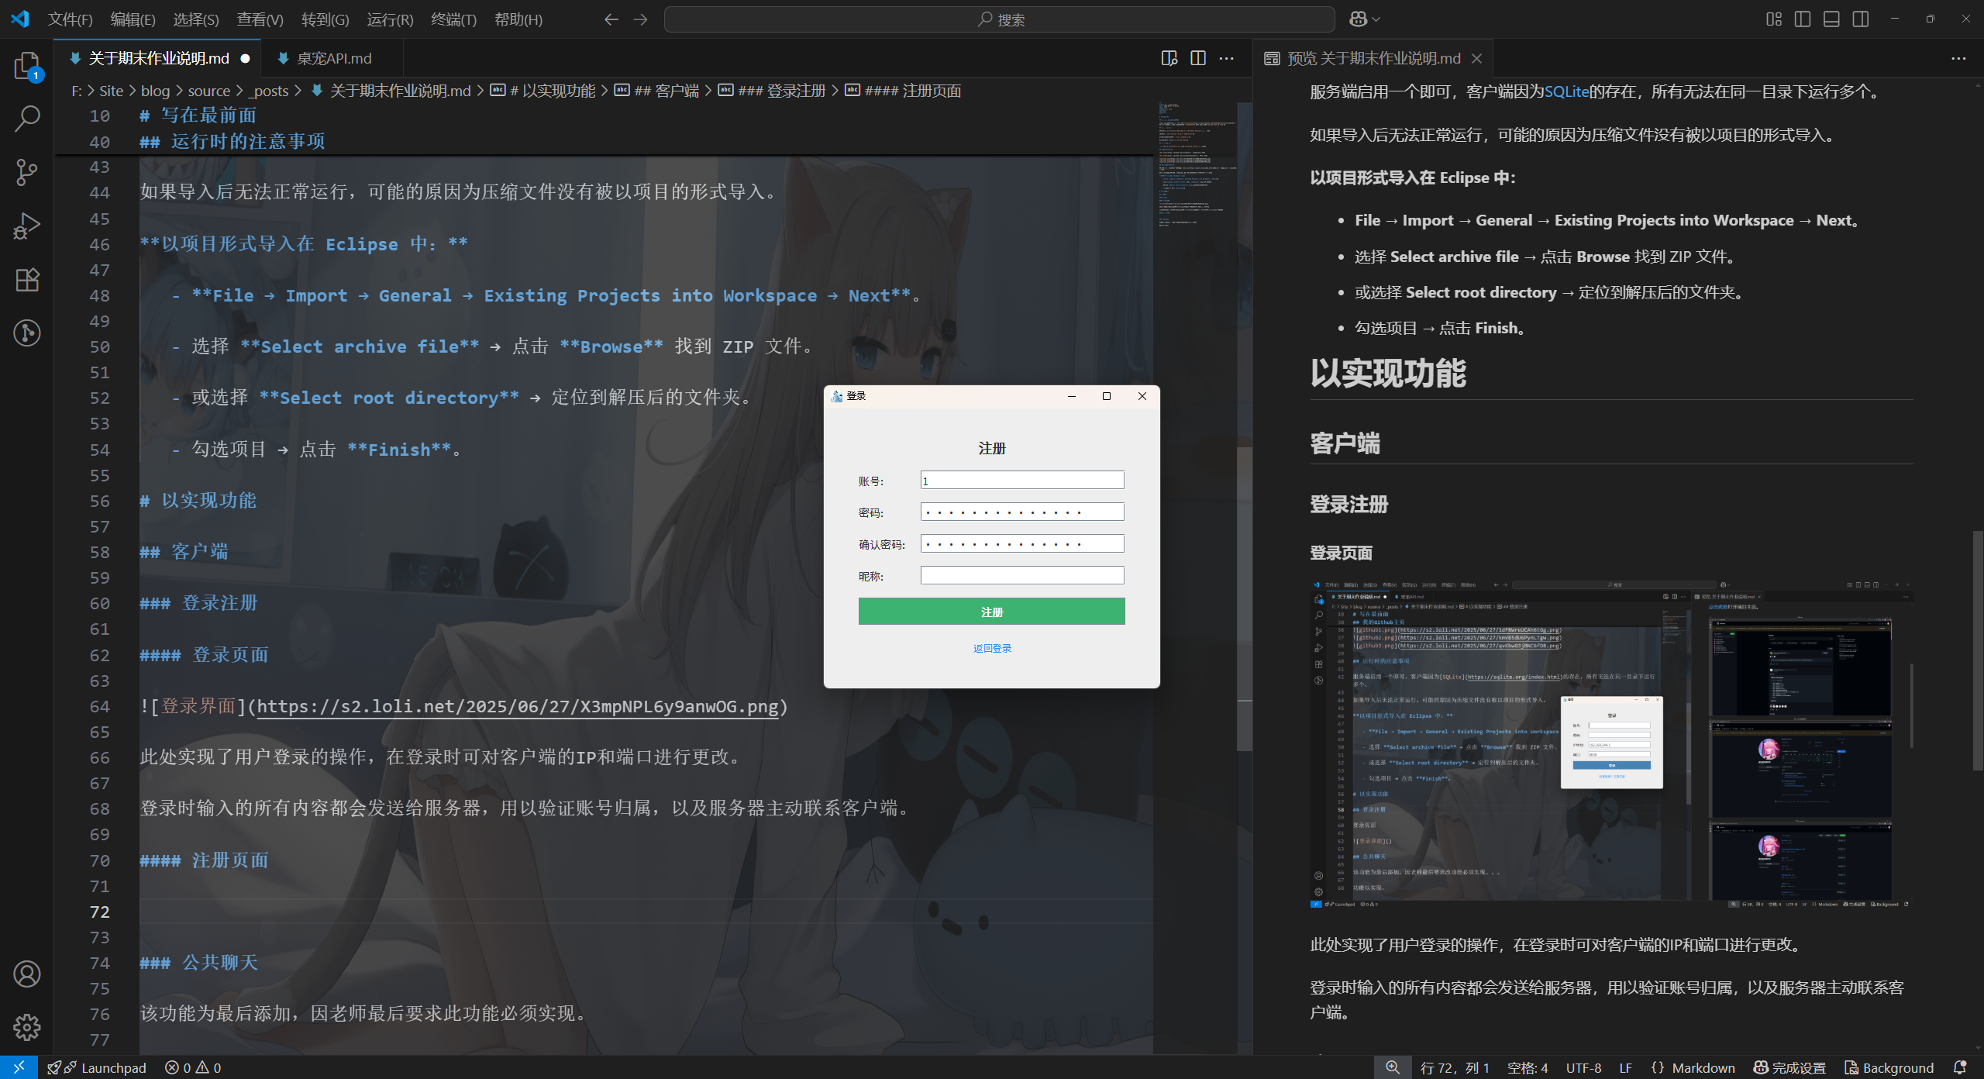
Task: Expand the Copilot dropdown chevron
Action: 1376,19
